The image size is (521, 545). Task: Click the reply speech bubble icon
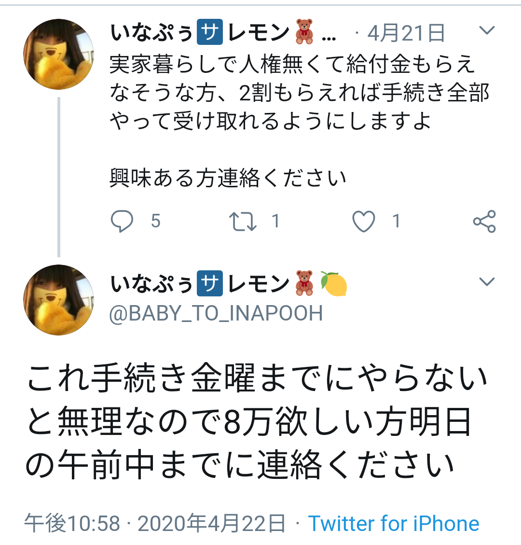click(x=122, y=222)
